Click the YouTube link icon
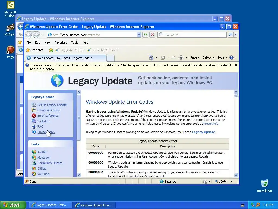278x209 pixels. click(34, 174)
